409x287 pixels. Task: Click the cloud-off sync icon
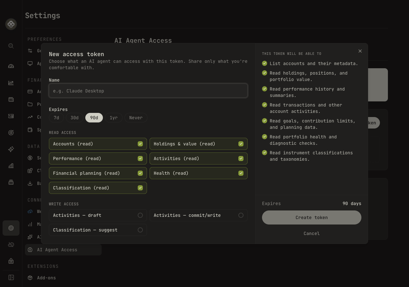(x=11, y=245)
